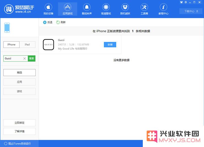Clear the Gucci search text
This screenshot has height=147, width=204.
pos(24,58)
